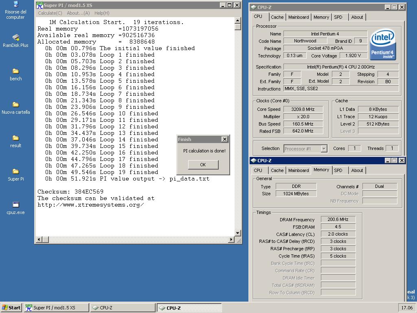Open the Windows Start menu
Image resolution: width=417 pixels, height=313 pixels.
[11, 308]
